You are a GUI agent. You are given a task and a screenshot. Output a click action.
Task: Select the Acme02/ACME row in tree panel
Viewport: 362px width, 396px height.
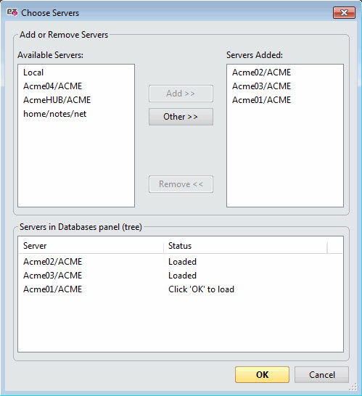181,262
